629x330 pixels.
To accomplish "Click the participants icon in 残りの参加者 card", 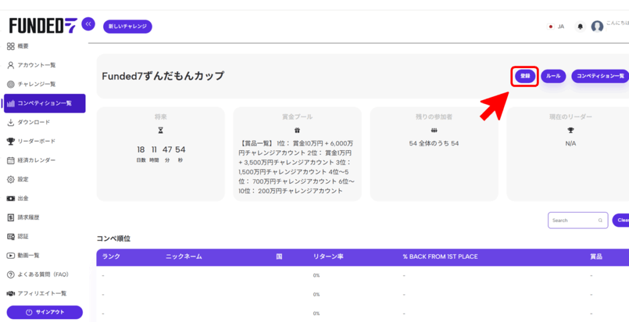I will click(x=434, y=130).
